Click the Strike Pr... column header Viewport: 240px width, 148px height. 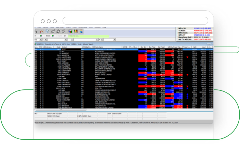coord(88,47)
